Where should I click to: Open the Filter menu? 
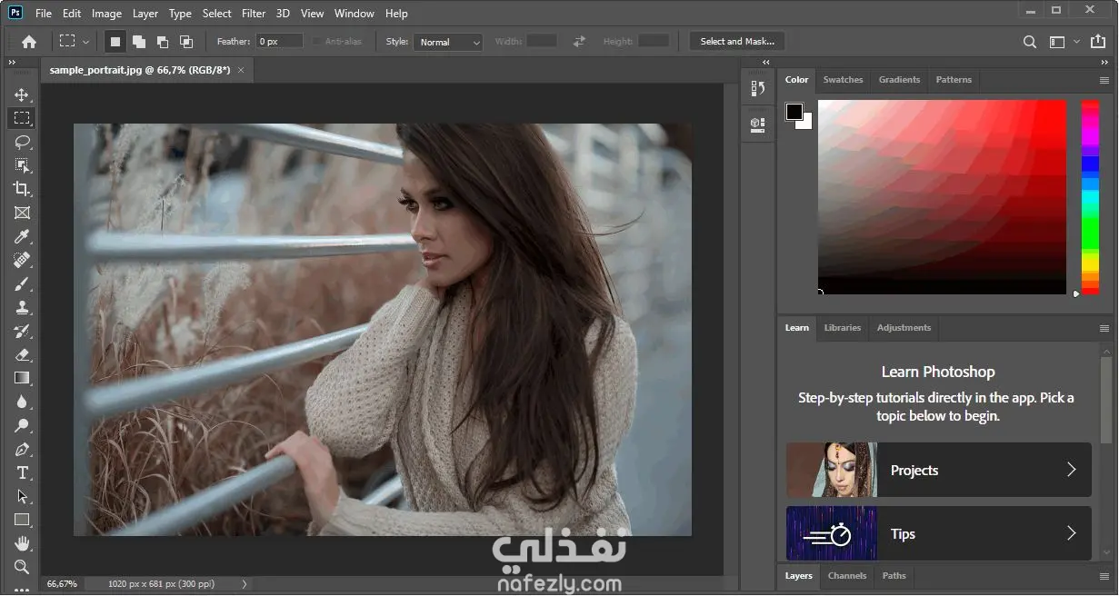tap(254, 14)
